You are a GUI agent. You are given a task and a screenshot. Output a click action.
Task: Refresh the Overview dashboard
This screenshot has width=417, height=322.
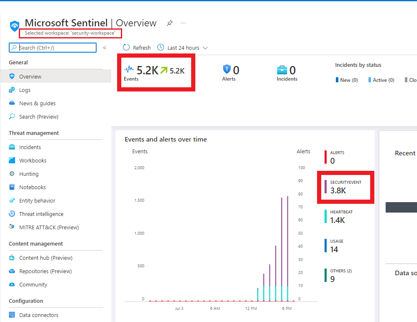[136, 48]
